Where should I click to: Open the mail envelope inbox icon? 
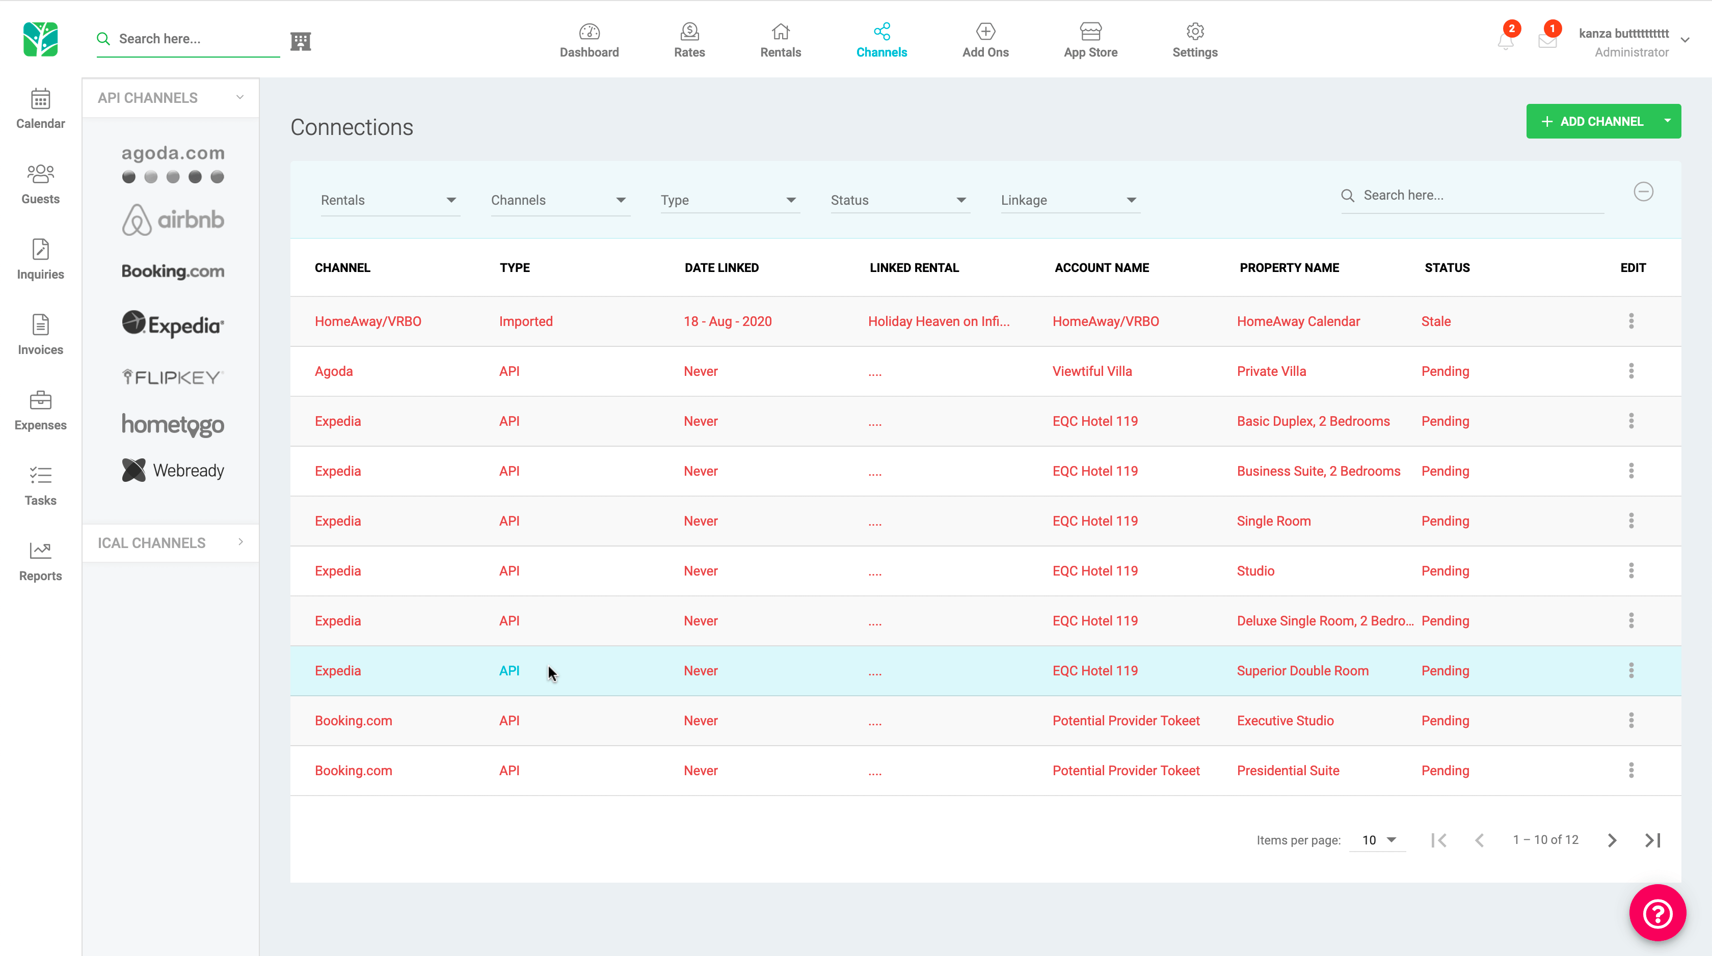(x=1547, y=41)
